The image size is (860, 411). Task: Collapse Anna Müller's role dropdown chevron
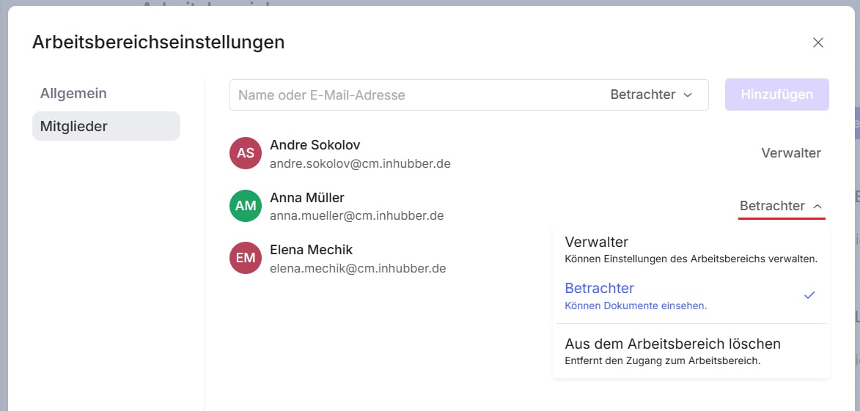click(817, 207)
